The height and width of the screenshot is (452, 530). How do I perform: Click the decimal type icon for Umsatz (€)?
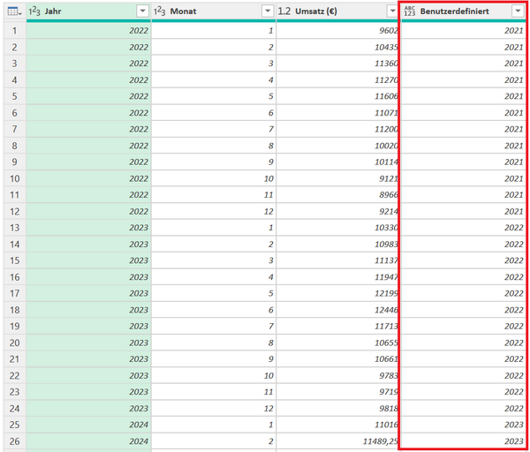[284, 11]
